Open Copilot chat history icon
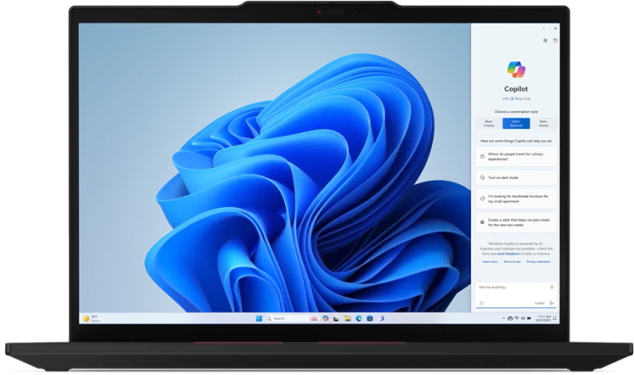Screen dimensions: 634x375 (555, 41)
